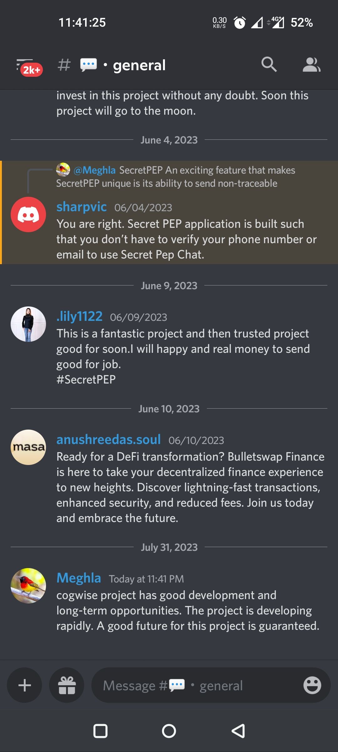The image size is (338, 752).
Task: Open sharpvic's red Discord avatar
Action: (28, 215)
